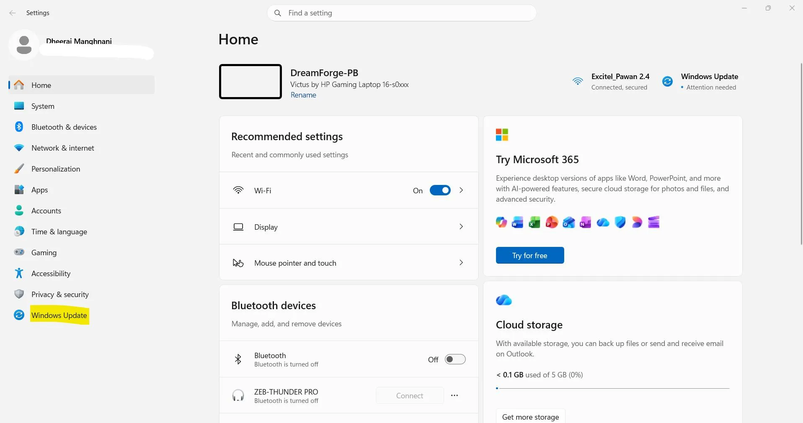Open the user profile avatar
This screenshot has width=803, height=423.
point(24,45)
